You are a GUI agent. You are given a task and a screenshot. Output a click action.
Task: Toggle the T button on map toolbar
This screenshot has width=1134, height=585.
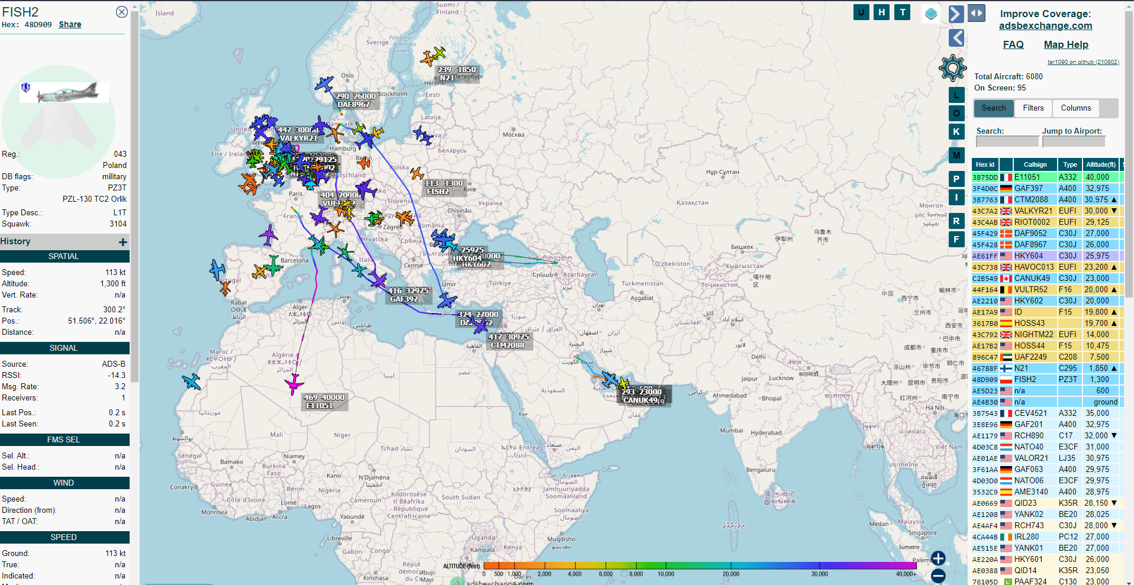click(903, 12)
